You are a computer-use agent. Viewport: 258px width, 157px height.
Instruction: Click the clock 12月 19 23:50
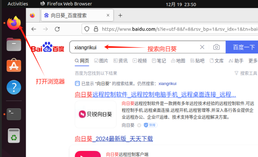[181, 4]
